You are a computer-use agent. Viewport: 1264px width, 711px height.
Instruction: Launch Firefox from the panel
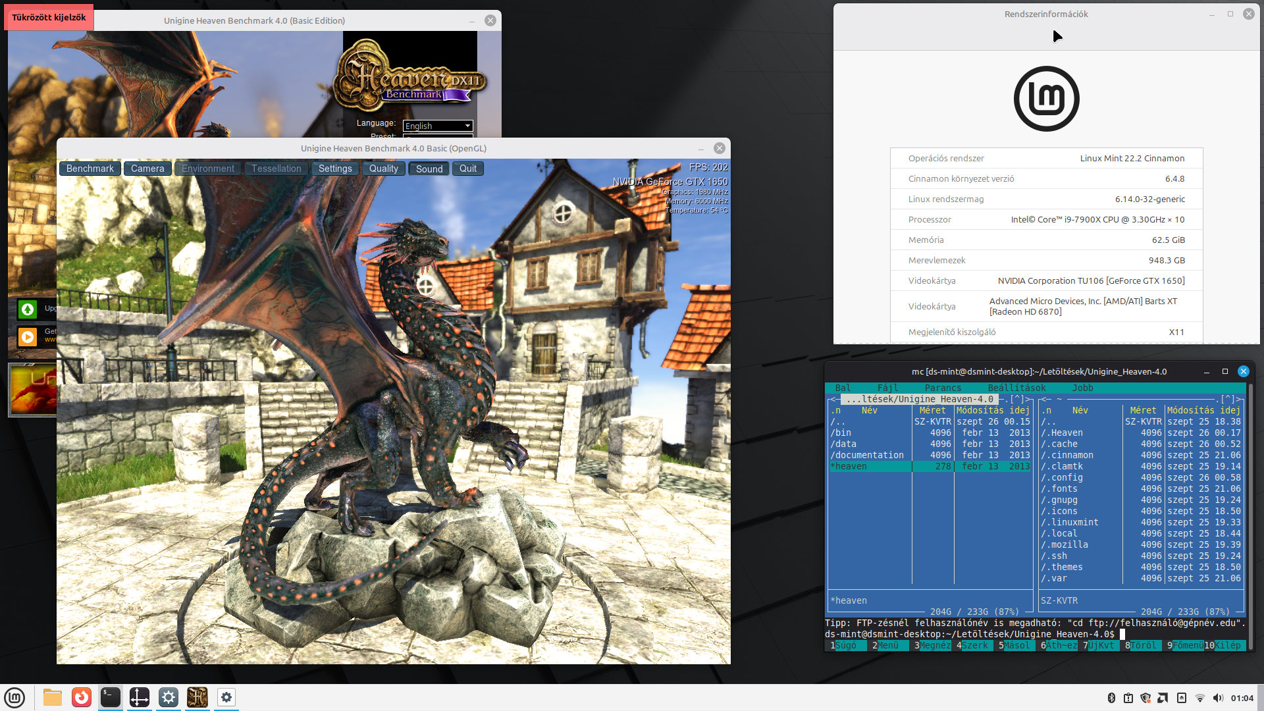82,697
